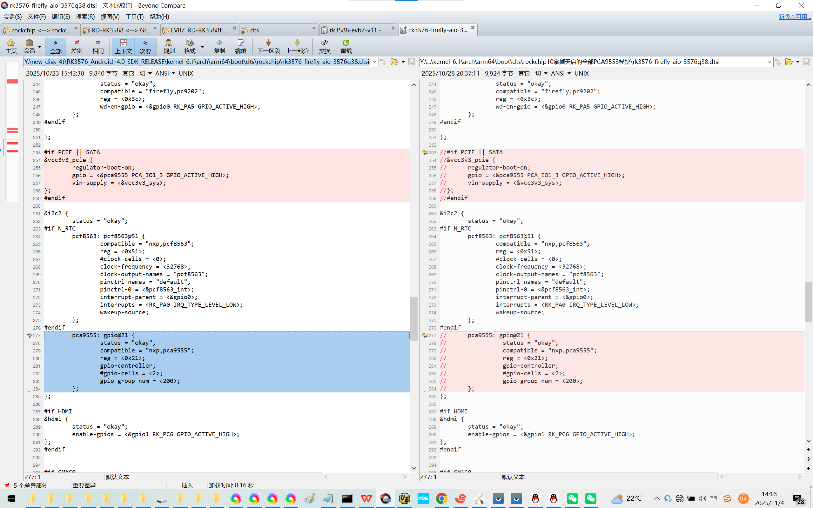Click the Reload (重载) icon

click(x=346, y=46)
